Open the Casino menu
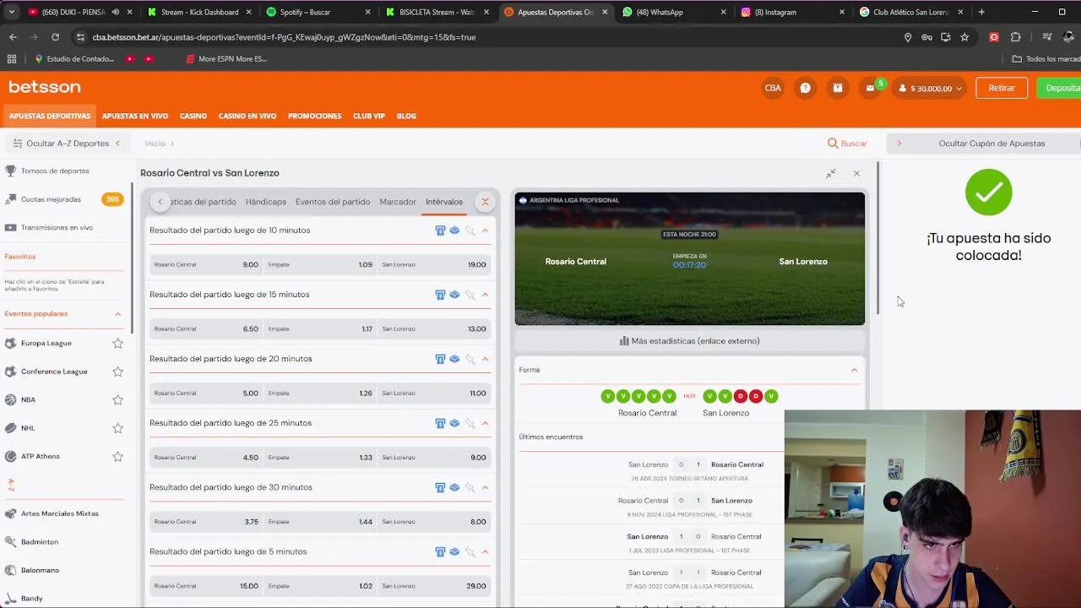This screenshot has height=608, width=1081. tap(193, 116)
